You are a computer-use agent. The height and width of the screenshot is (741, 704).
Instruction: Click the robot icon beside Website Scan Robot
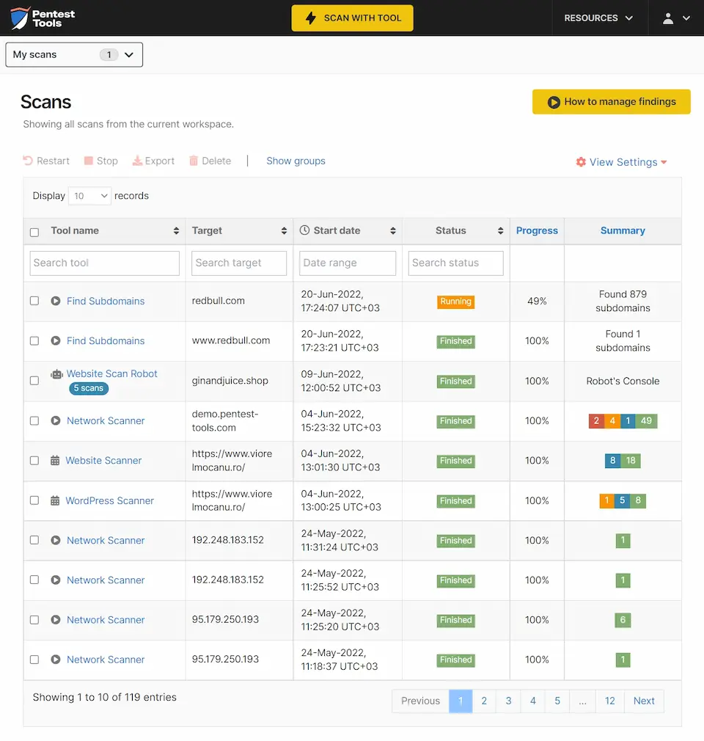(x=56, y=373)
